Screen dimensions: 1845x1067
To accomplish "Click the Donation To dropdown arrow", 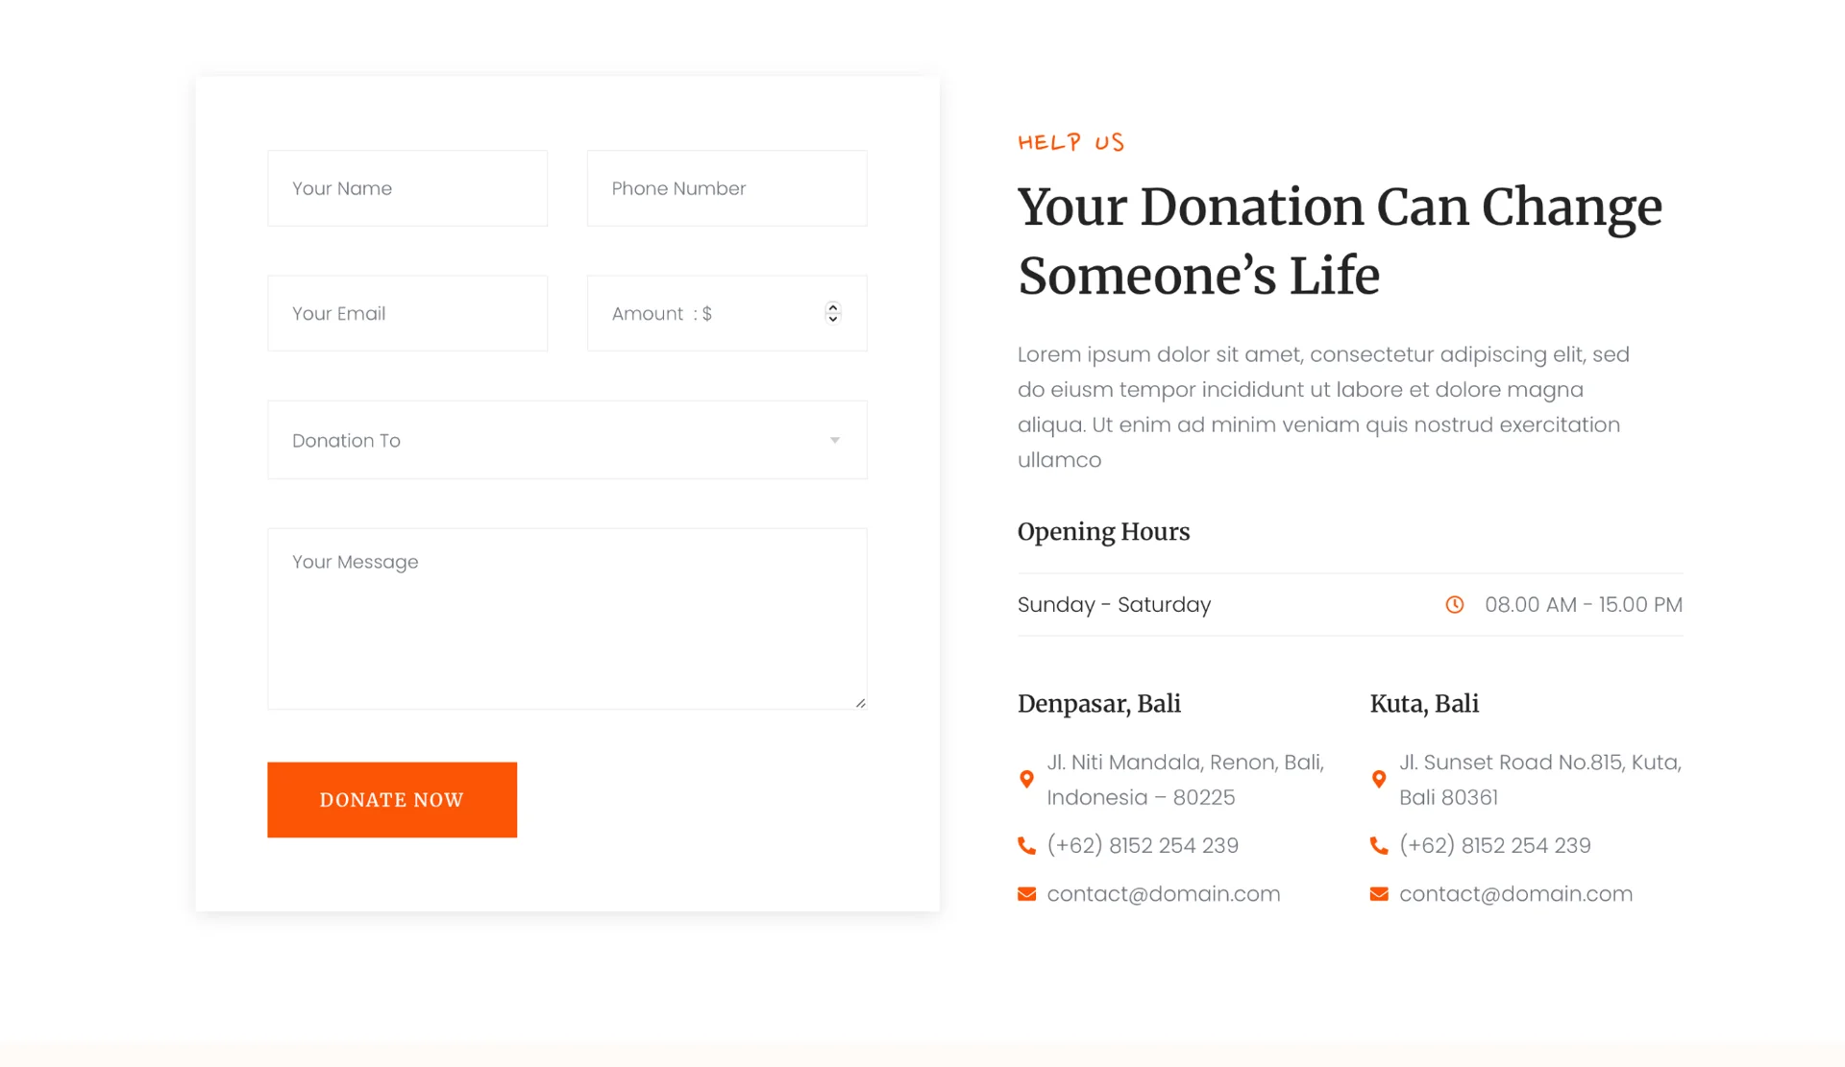I will point(835,440).
